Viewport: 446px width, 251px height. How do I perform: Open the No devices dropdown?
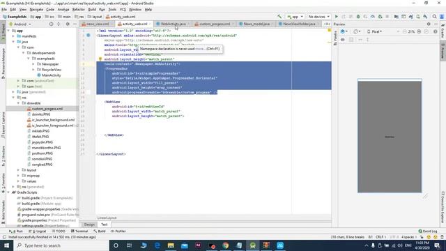pos(319,17)
